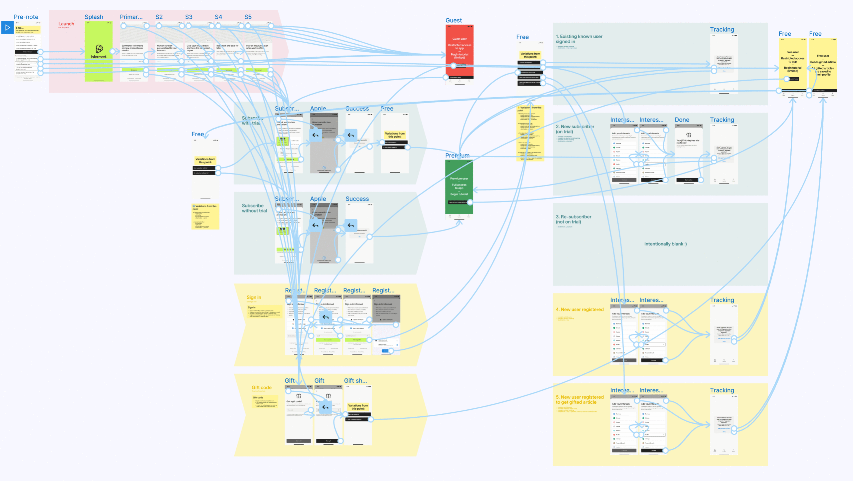Click 'Subscribe without trial' section title

coord(254,208)
